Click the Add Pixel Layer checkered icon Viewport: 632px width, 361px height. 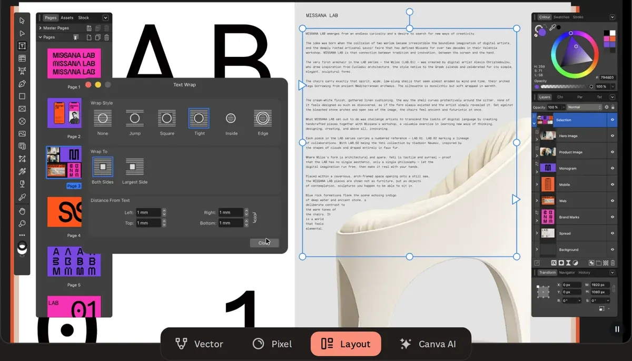pos(606,262)
